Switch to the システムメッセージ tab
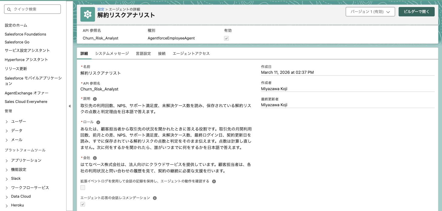This screenshot has width=442, height=211. (x=112, y=53)
